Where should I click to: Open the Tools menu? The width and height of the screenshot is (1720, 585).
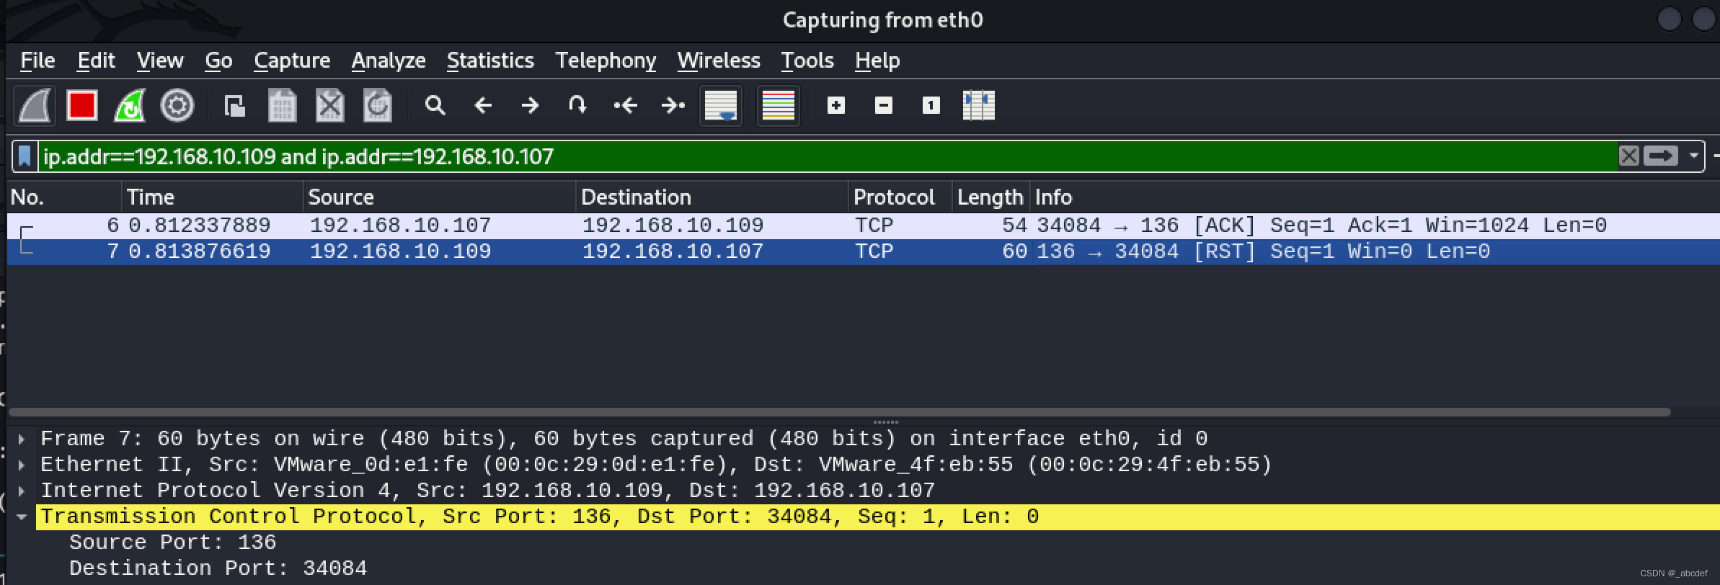click(807, 61)
